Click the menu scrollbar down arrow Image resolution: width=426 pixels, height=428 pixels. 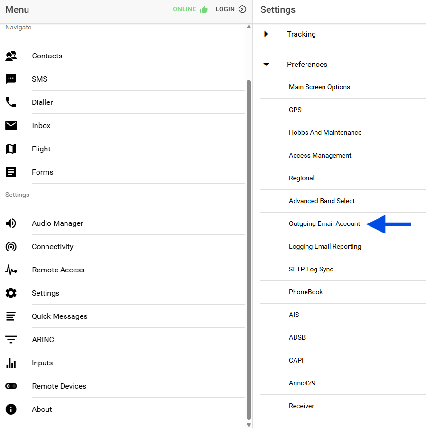pyautogui.click(x=249, y=425)
